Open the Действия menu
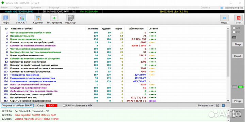The width and height of the screenshot is (245, 122). (x=36, y=7)
